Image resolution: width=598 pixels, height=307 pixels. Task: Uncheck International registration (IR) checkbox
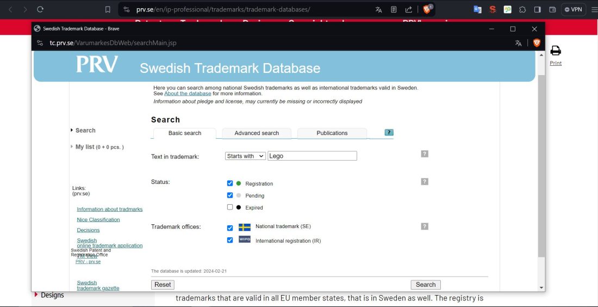click(230, 240)
